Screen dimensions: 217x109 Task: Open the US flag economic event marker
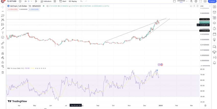click(x=162, y=65)
